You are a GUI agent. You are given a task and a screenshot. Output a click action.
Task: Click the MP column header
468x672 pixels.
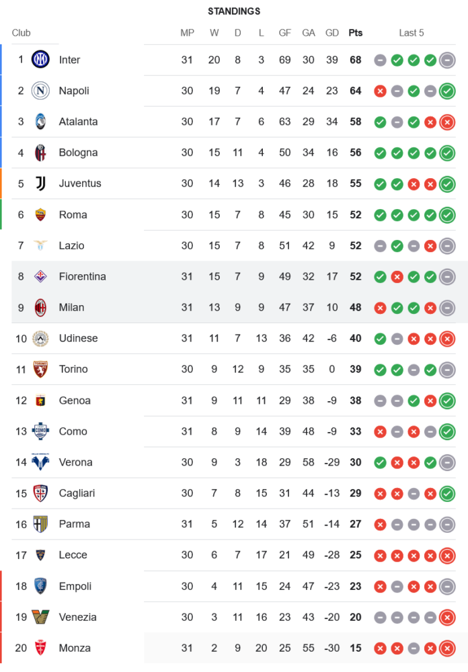pos(187,33)
